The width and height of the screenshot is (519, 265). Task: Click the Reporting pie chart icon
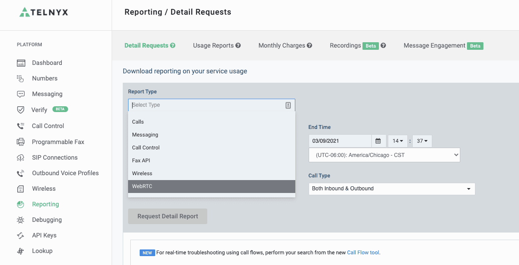click(20, 204)
